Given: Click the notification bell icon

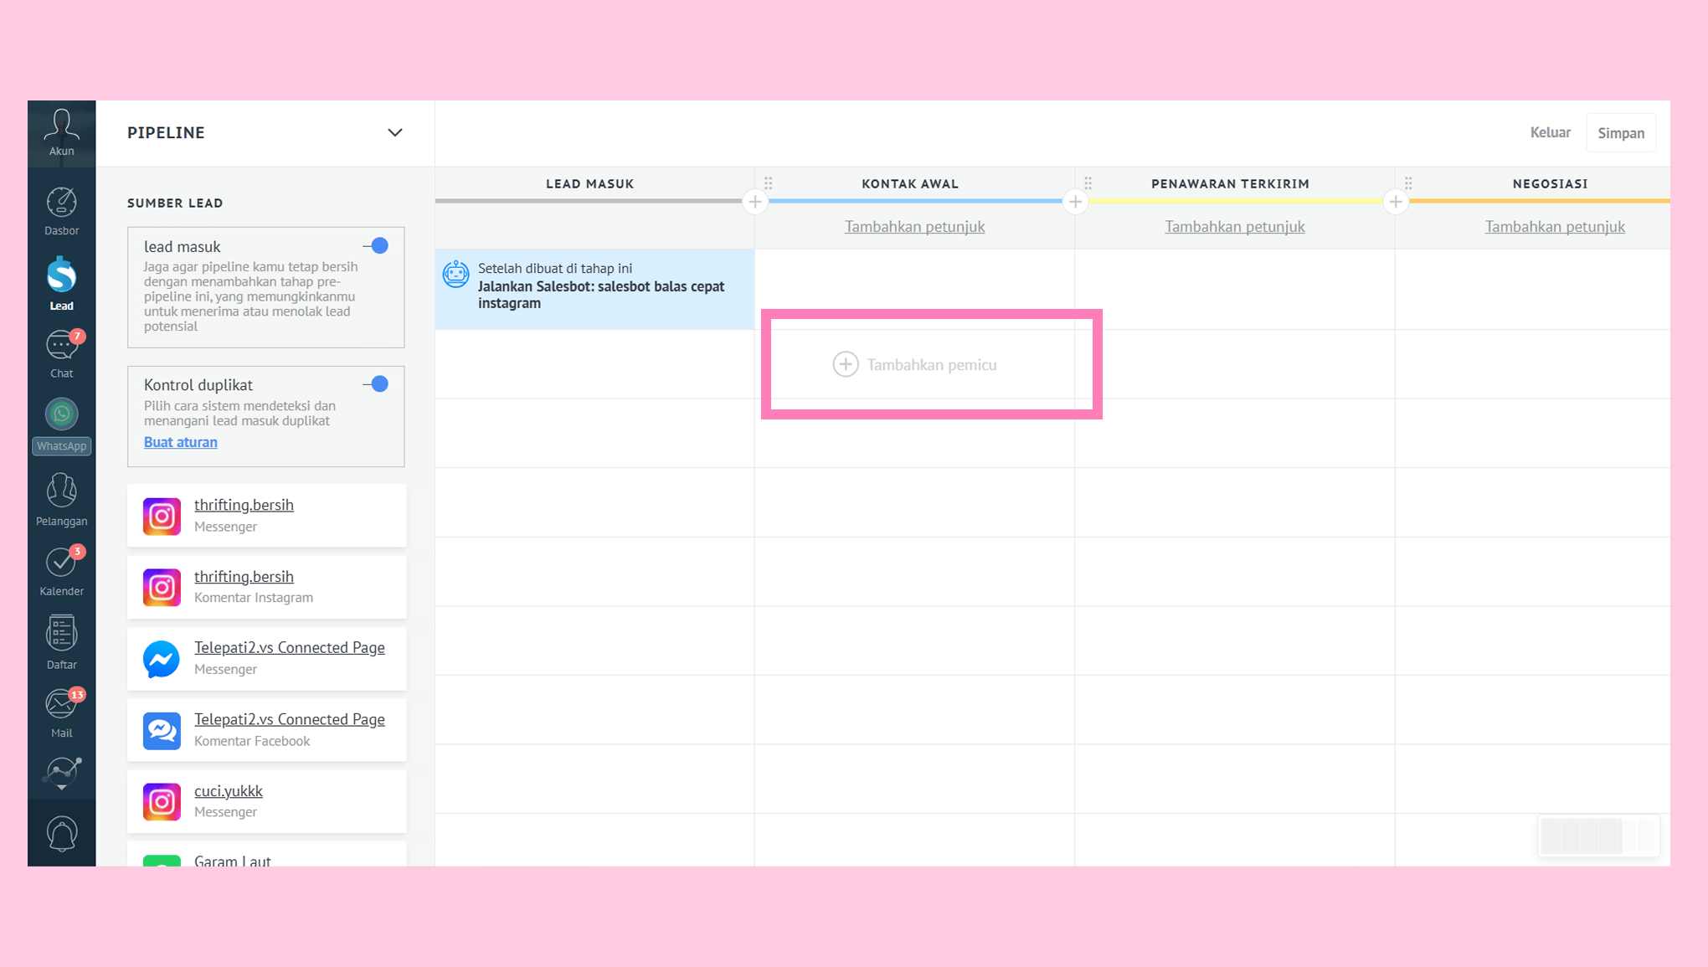Looking at the screenshot, I should tap(61, 834).
